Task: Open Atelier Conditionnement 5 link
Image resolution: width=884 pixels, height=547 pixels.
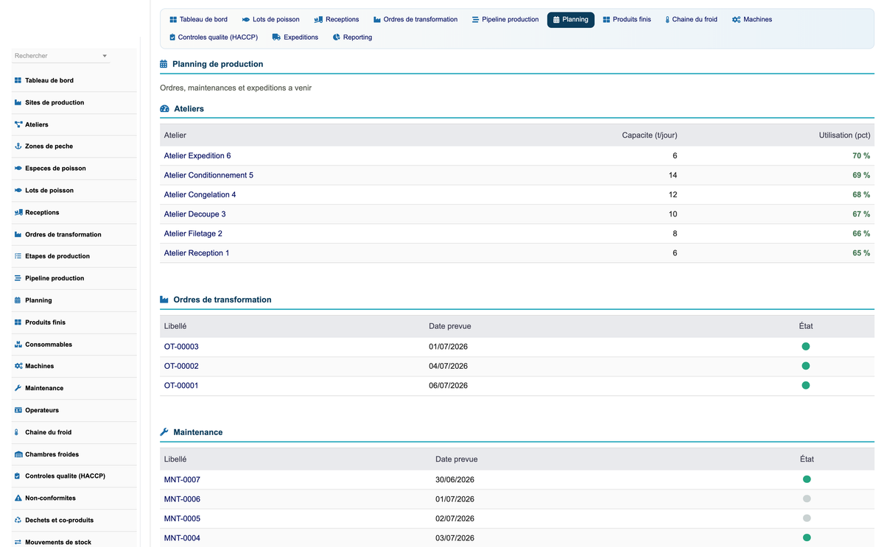Action: click(208, 175)
